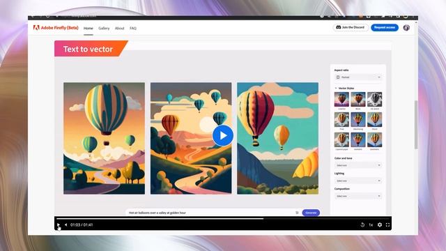The image size is (446, 251).
Task: Enter fullscreen with the fullscreen icon
Action: click(387, 225)
